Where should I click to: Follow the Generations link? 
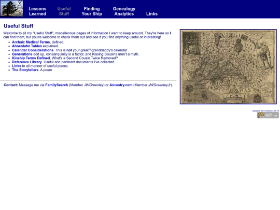click(x=22, y=54)
